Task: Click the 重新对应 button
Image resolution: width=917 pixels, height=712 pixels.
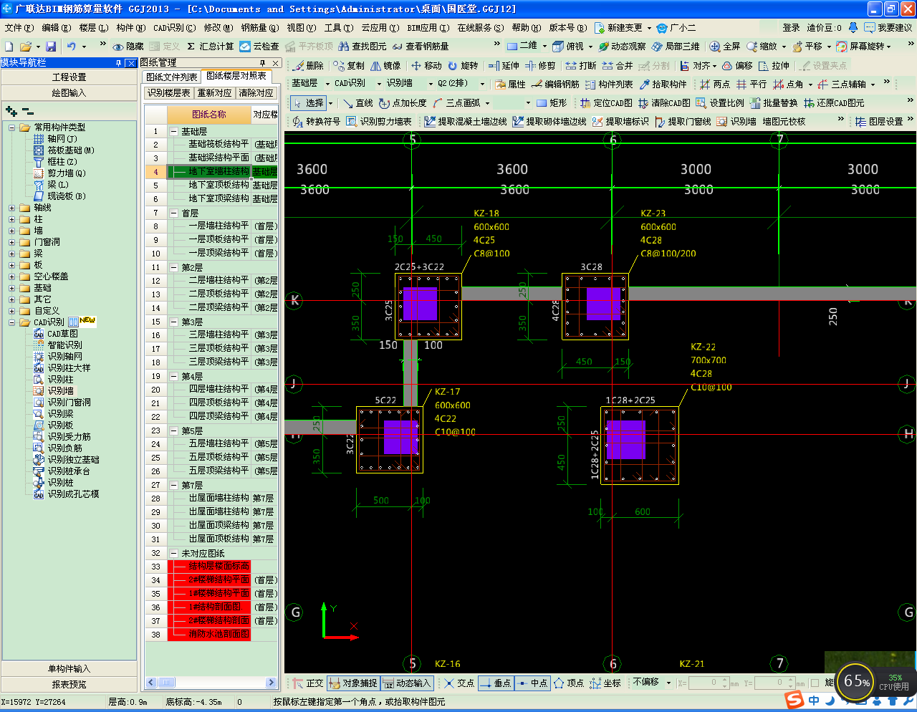Action: pos(215,93)
